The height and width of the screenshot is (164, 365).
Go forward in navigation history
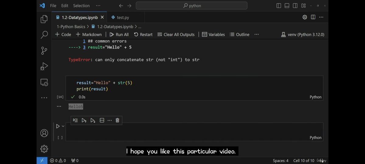click(x=129, y=6)
